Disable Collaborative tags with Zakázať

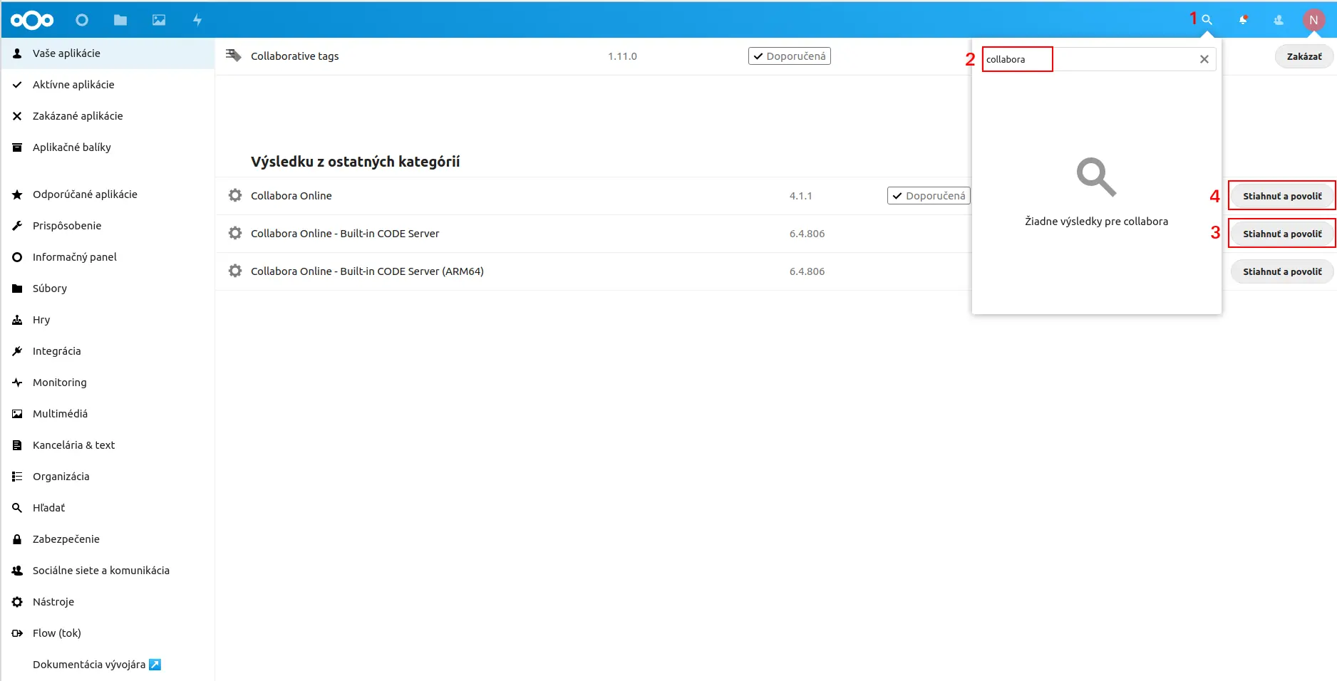[1304, 56]
